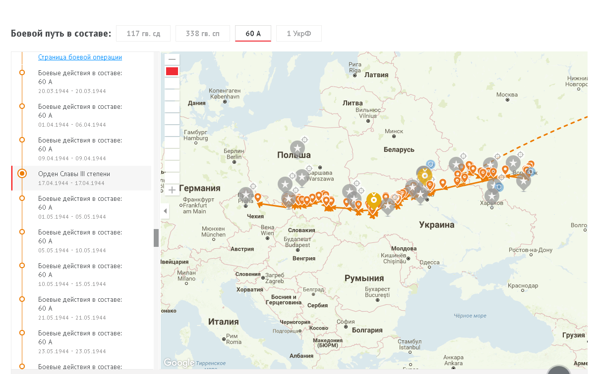The image size is (598, 374).
Task: Select Орден Славы III степени timeline entry
Action: point(74,174)
